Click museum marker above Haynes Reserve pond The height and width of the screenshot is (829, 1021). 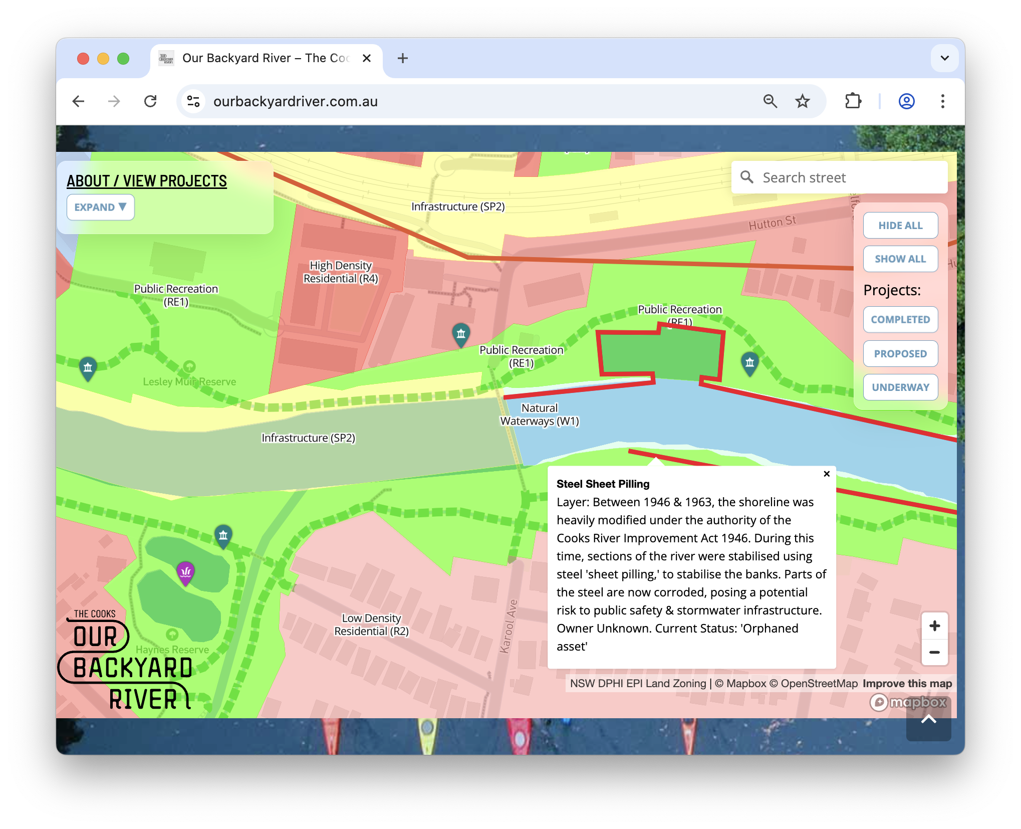[x=223, y=535]
